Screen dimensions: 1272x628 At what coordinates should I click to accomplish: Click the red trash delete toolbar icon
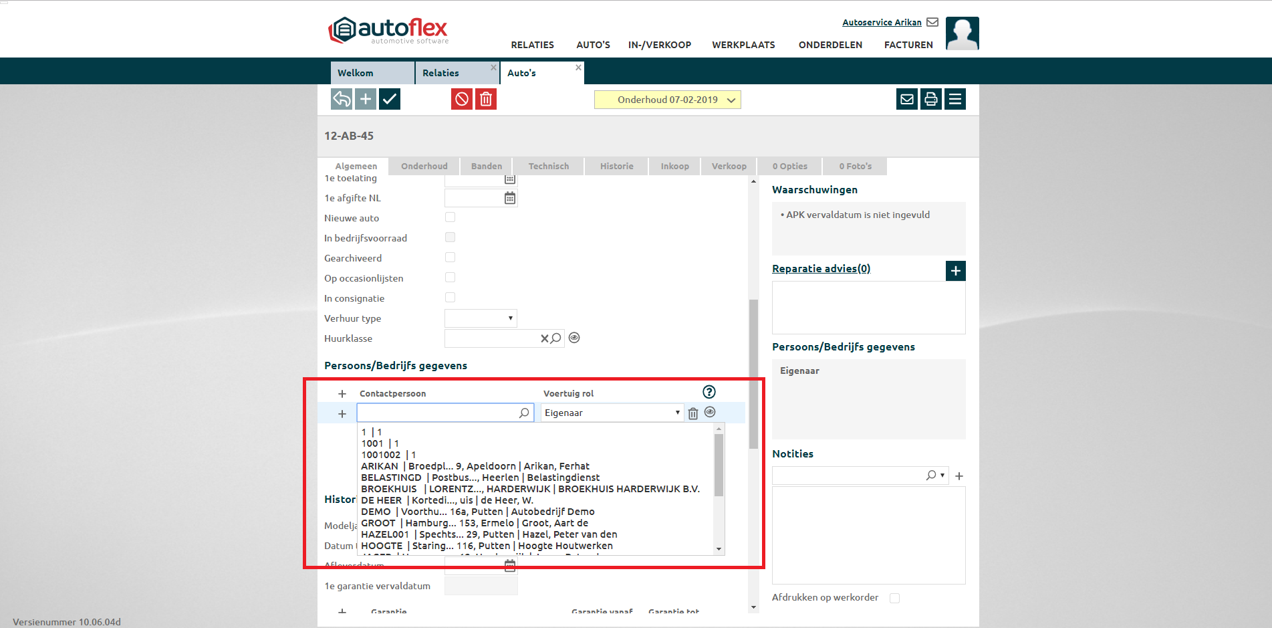tap(486, 100)
